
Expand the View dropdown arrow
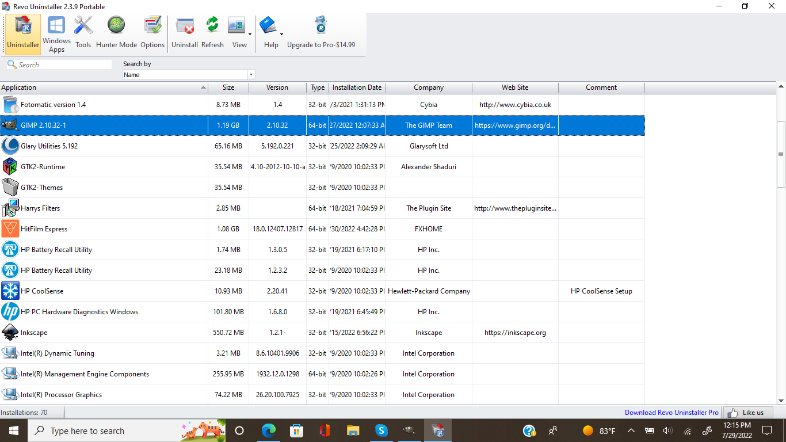click(x=251, y=35)
